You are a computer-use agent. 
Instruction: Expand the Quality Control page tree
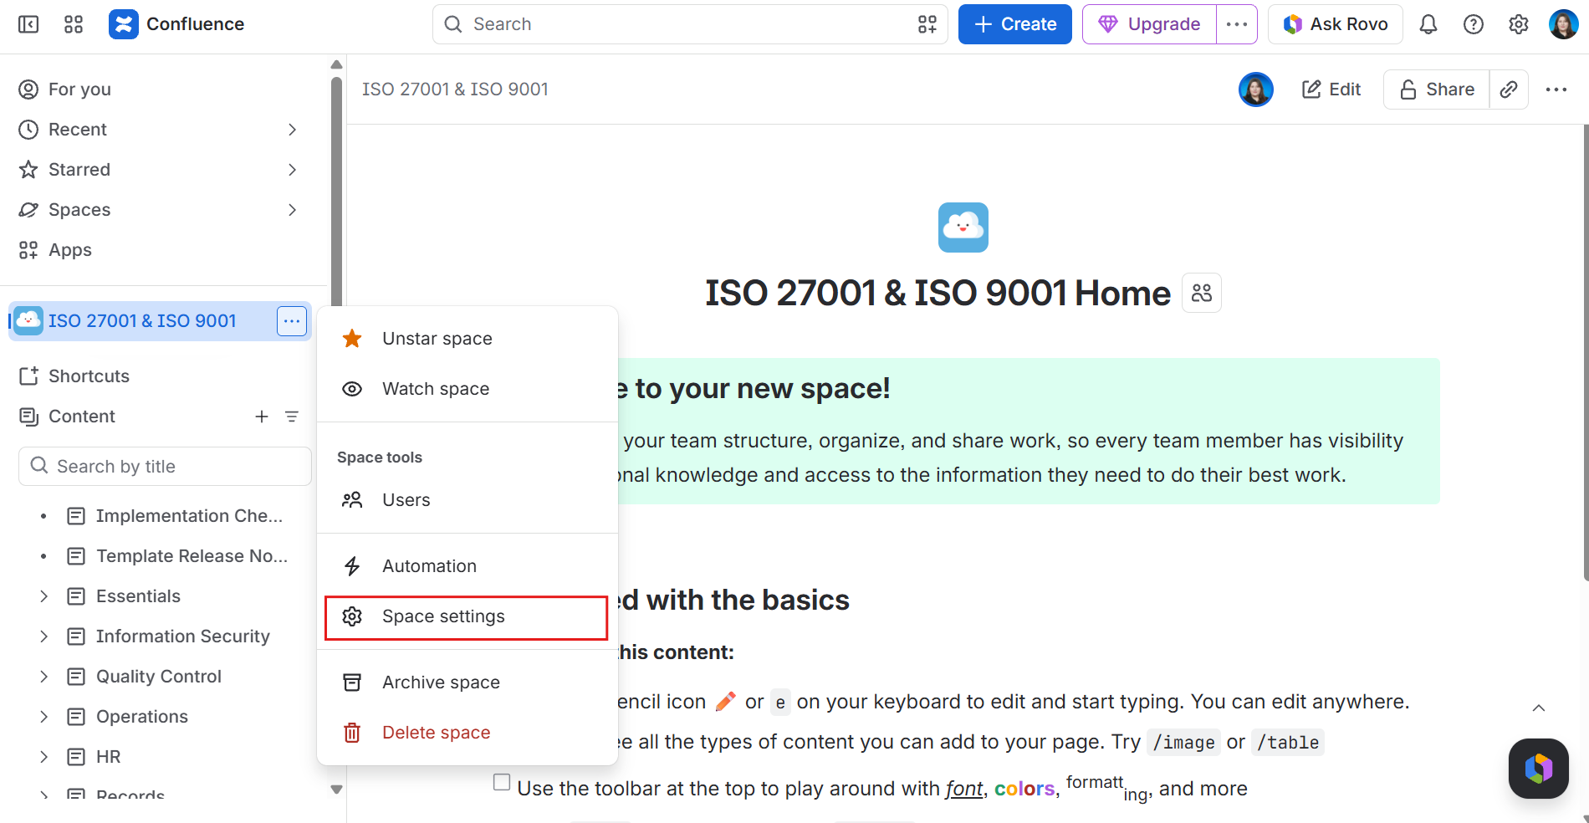pos(43,677)
